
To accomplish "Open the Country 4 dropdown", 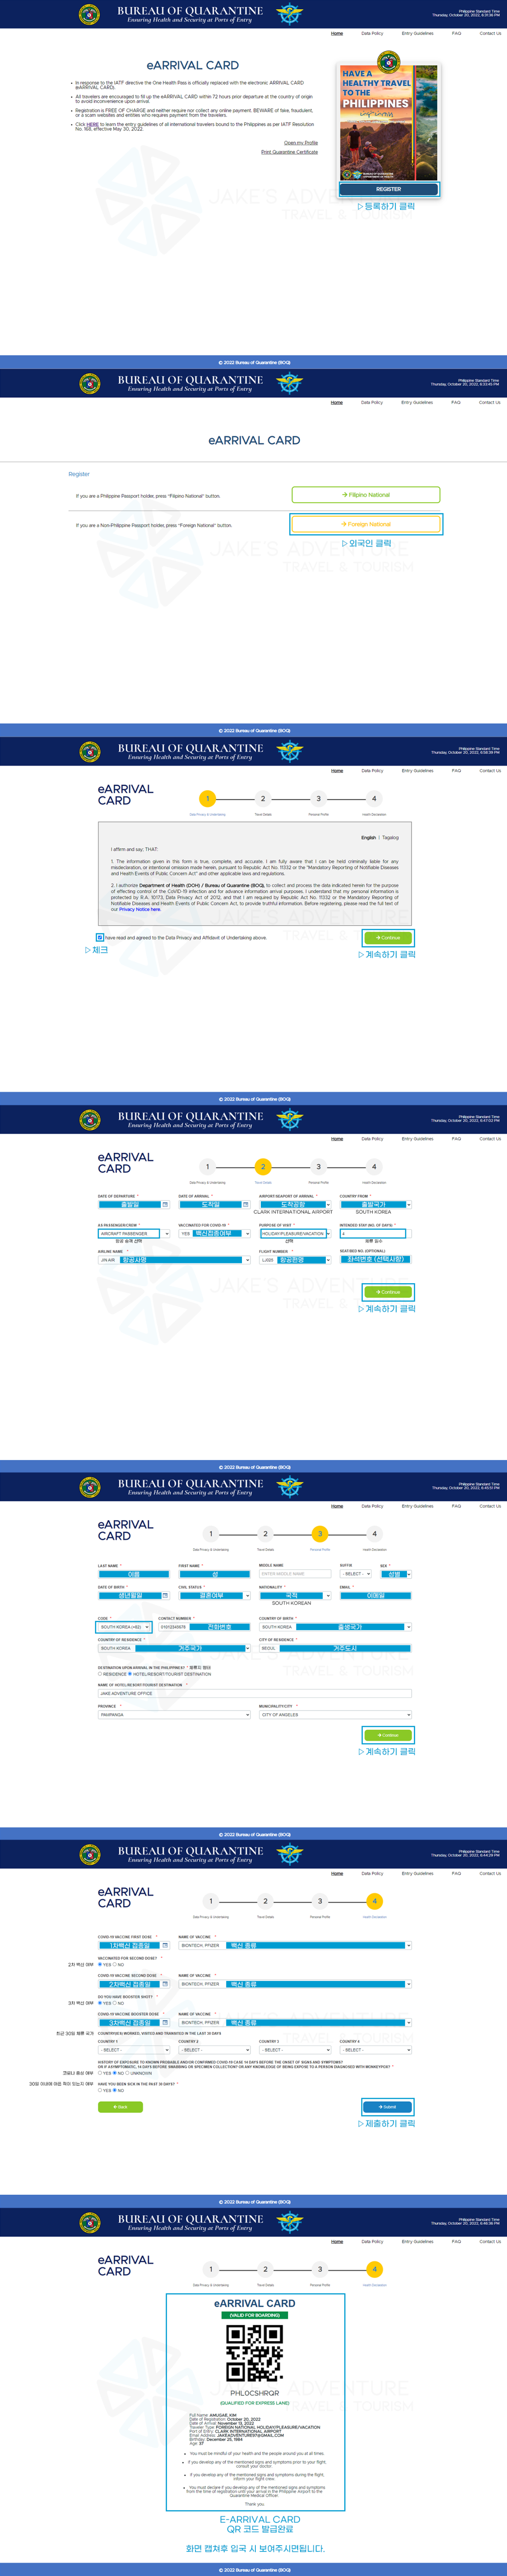I will click(375, 2050).
